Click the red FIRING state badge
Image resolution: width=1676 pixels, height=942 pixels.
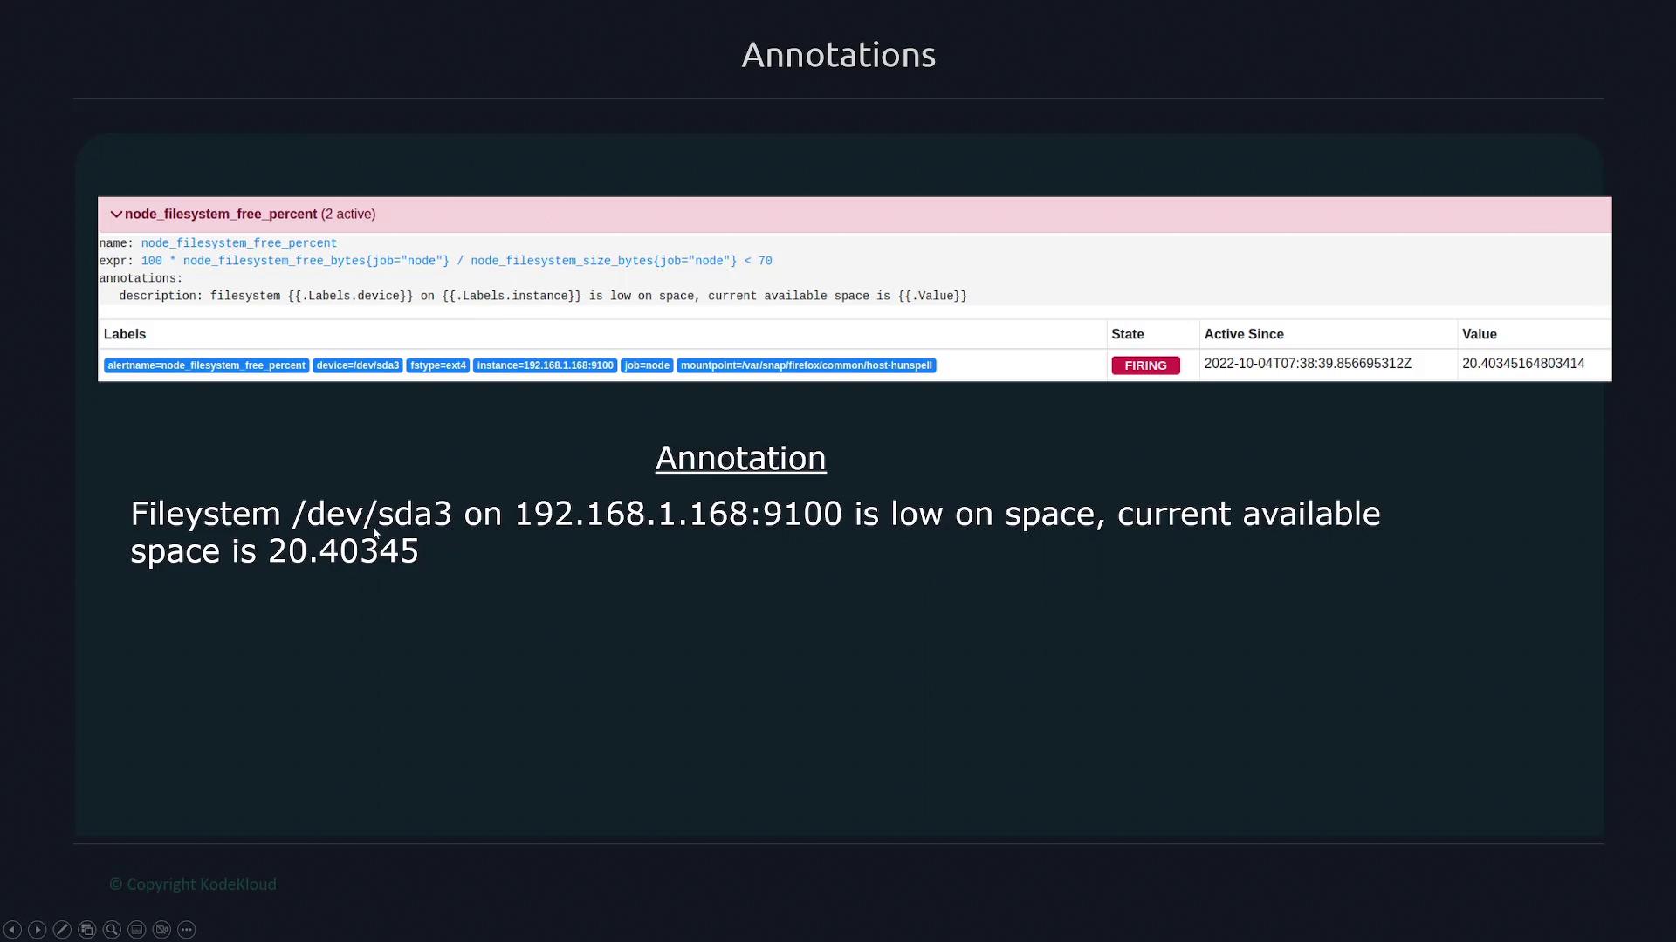[1145, 365]
